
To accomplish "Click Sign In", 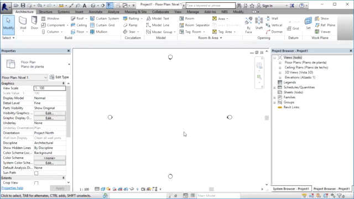I will coord(267,6).
